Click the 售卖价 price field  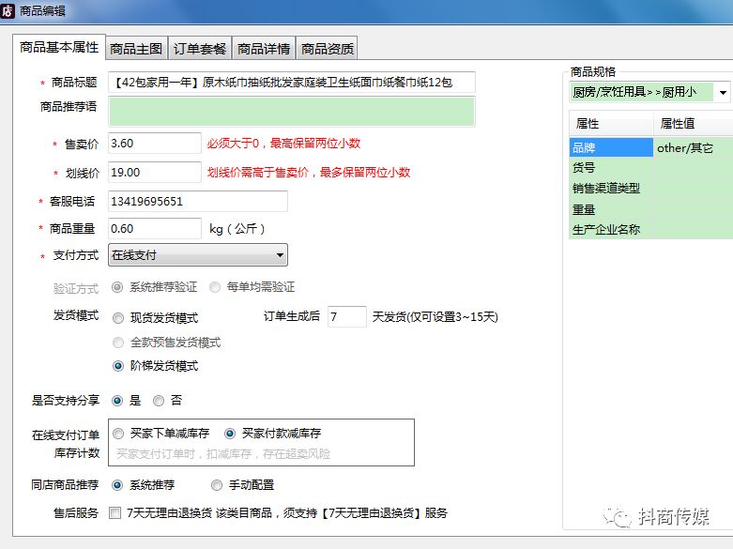point(154,144)
